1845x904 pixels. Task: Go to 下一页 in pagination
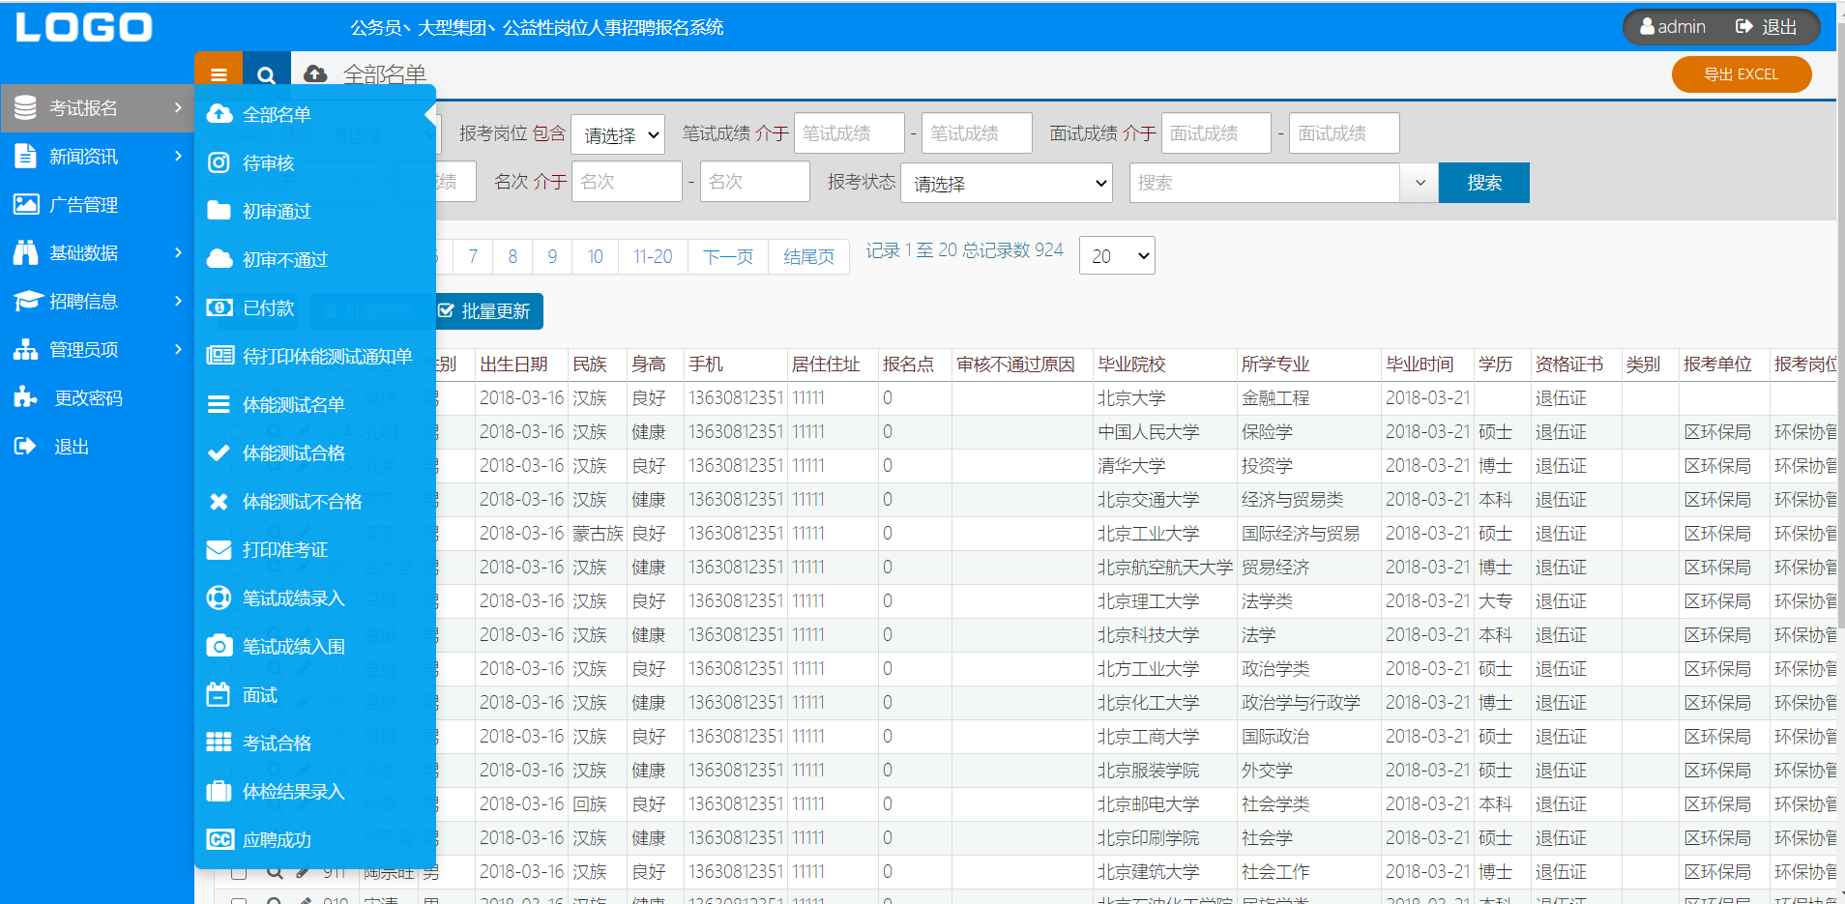(728, 257)
